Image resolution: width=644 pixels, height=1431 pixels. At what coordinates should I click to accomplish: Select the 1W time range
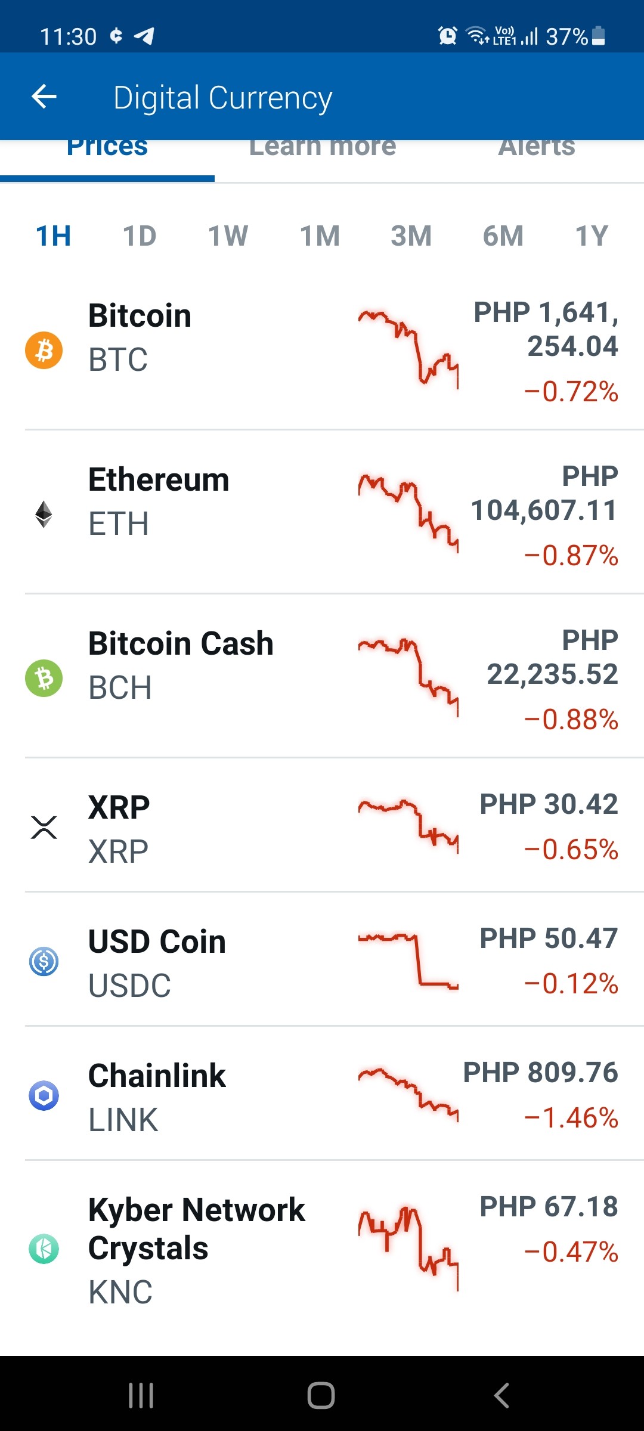(228, 236)
